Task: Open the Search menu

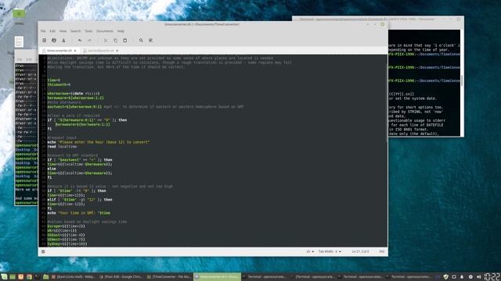Action: click(x=75, y=31)
